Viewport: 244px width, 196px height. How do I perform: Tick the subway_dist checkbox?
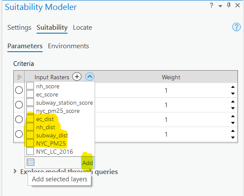[x=30, y=135]
